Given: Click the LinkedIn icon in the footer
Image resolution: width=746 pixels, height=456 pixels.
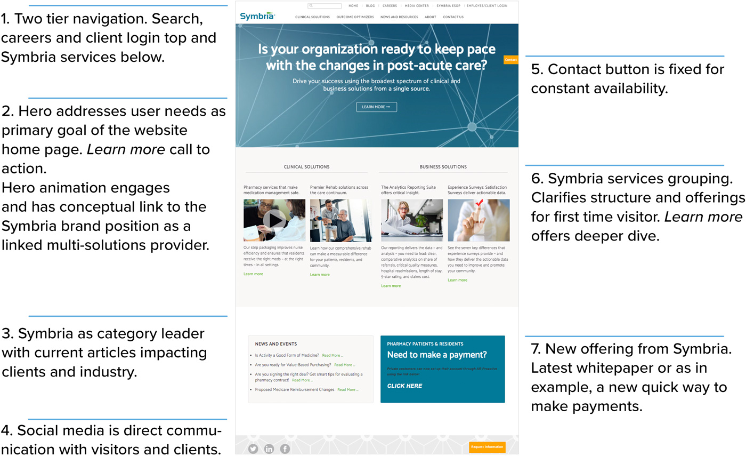Looking at the screenshot, I should point(269,449).
